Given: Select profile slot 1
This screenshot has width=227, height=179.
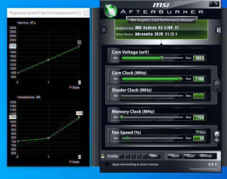Looking at the screenshot, I should click(122, 156).
